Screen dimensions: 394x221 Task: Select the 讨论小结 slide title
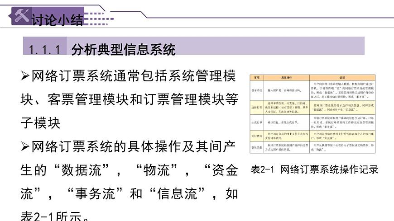(57, 20)
